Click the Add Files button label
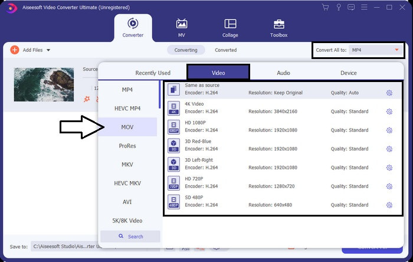 [x=32, y=50]
